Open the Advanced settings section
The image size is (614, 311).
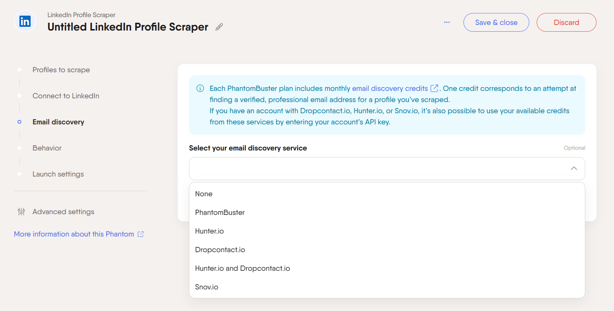63,212
